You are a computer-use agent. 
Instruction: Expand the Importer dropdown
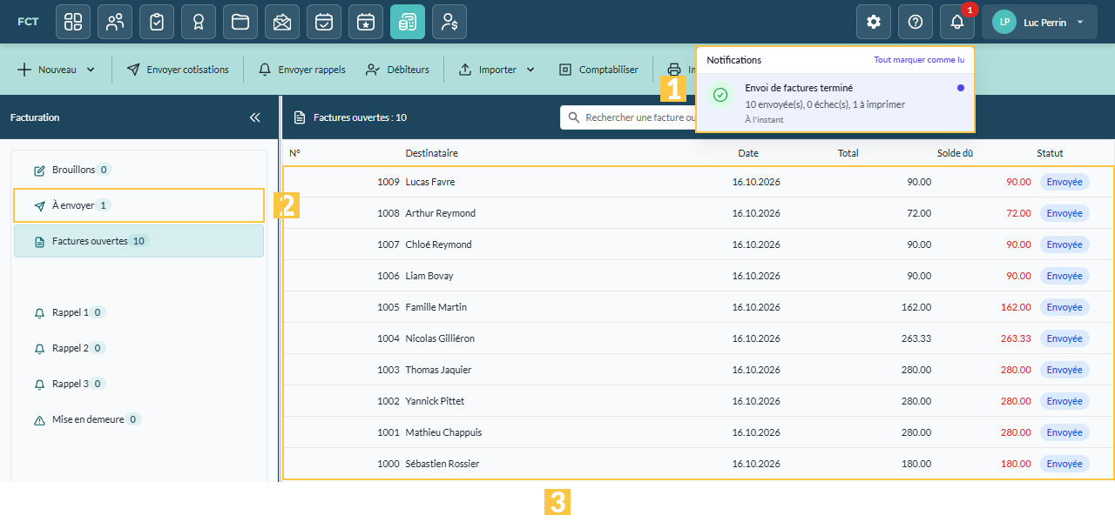coord(497,70)
